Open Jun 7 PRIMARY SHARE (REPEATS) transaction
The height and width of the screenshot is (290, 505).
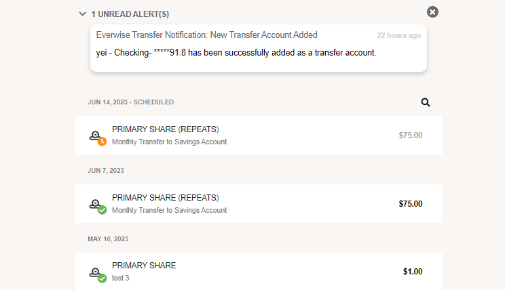[x=259, y=203]
